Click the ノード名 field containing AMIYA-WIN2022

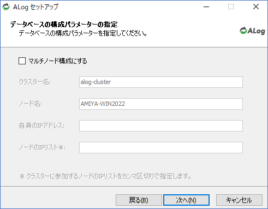[161, 104]
